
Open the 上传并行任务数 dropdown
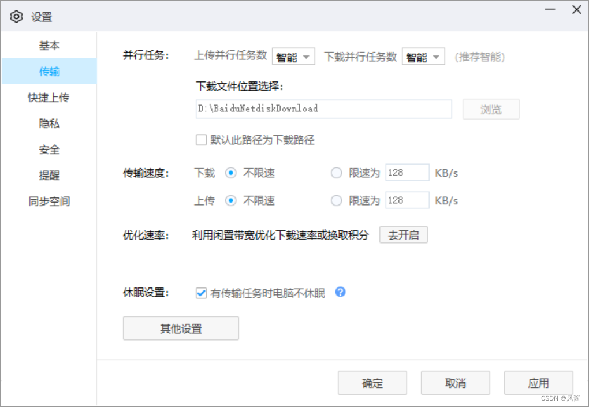click(293, 57)
